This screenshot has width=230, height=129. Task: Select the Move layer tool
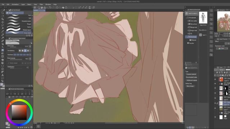tap(3, 22)
